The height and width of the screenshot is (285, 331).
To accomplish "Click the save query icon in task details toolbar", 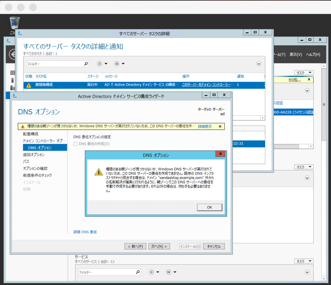I will click(x=117, y=64).
